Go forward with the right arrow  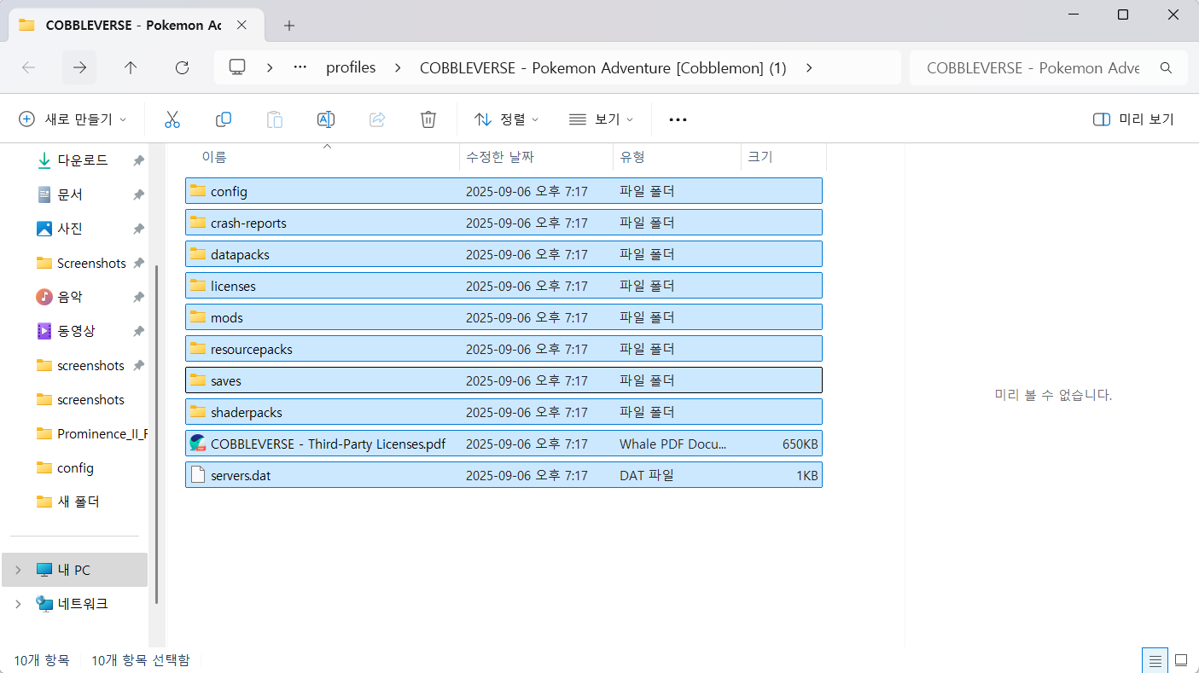(79, 67)
